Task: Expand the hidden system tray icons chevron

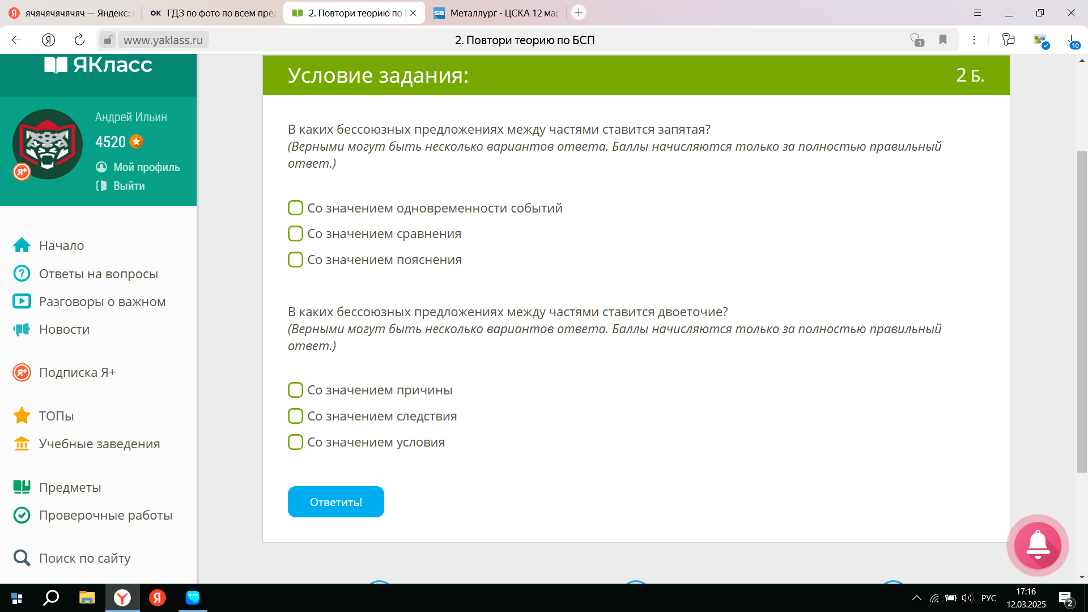Action: [916, 598]
